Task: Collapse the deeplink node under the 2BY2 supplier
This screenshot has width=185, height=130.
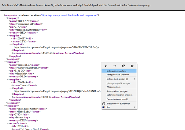Action: pos(10,44)
